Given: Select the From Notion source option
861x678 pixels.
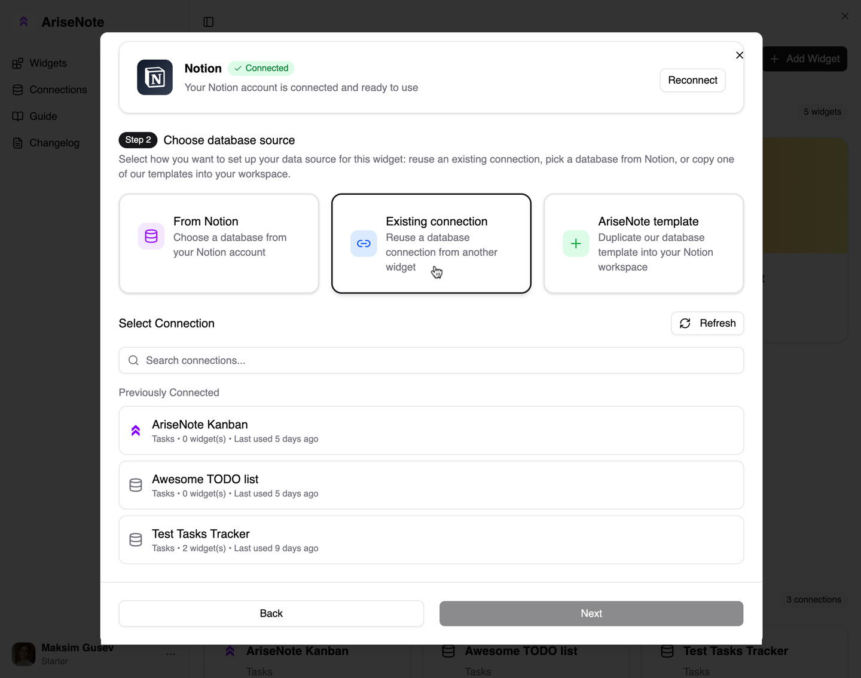Looking at the screenshot, I should (219, 243).
